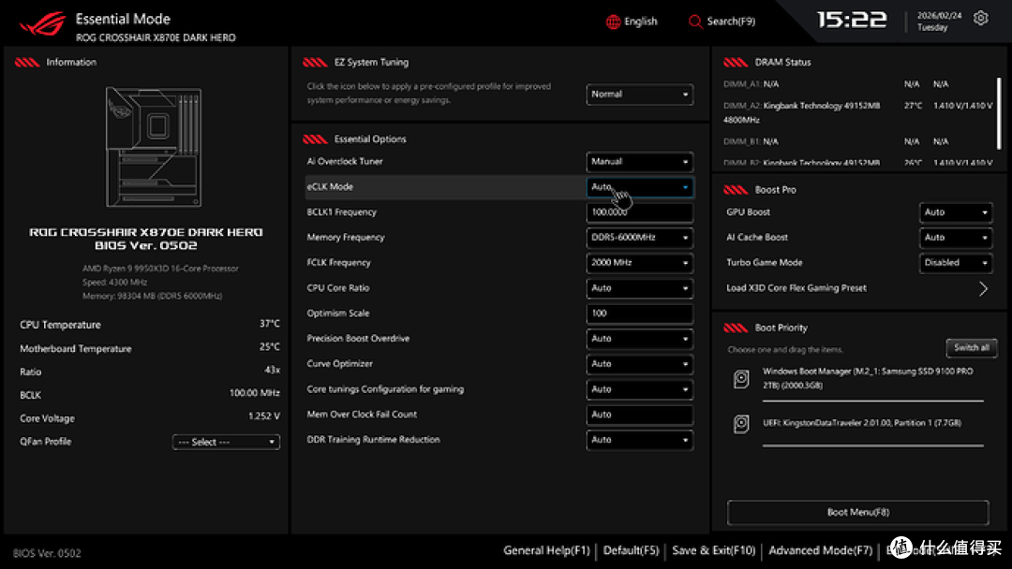Open eCLK Mode dropdown
1012x569 pixels.
[640, 187]
